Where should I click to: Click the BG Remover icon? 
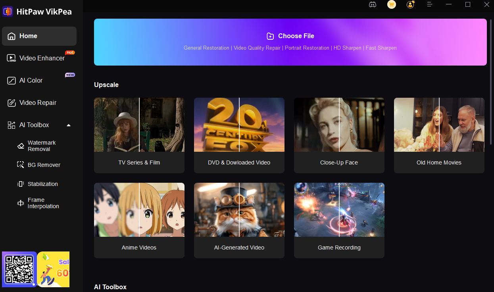tap(21, 164)
